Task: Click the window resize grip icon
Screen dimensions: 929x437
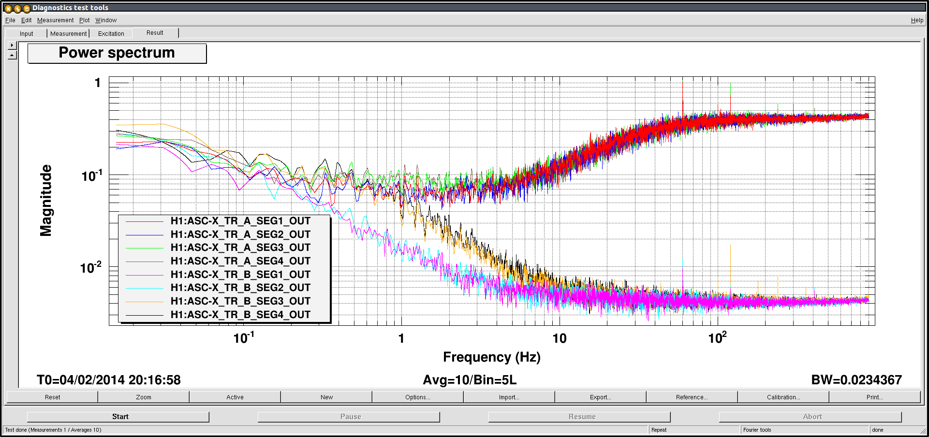Action: [x=923, y=430]
